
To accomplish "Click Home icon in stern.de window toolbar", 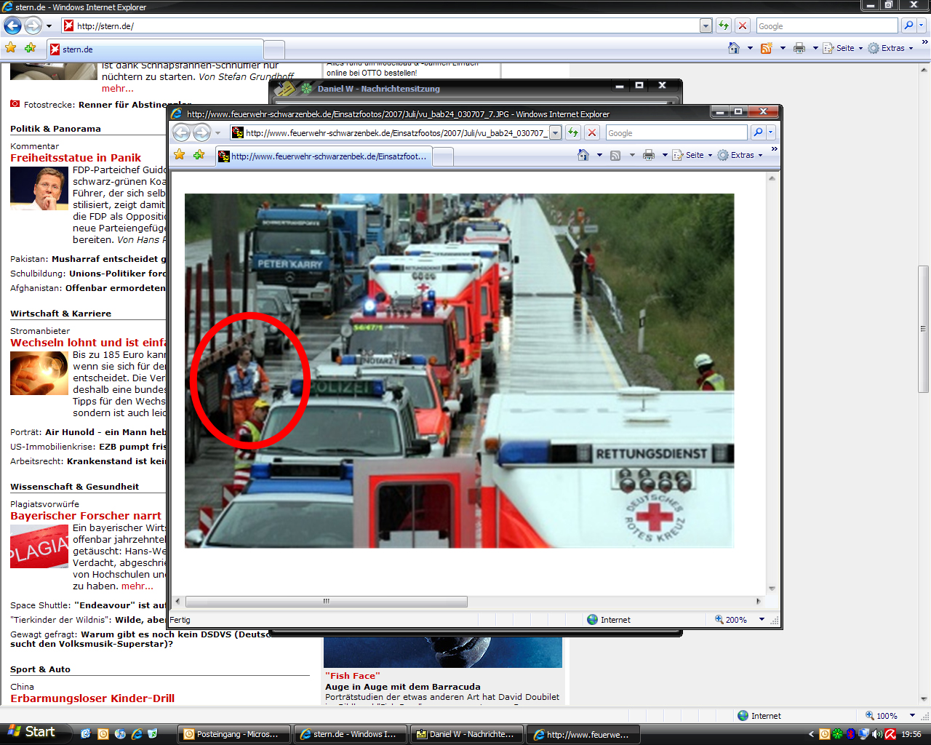I will click(x=734, y=48).
